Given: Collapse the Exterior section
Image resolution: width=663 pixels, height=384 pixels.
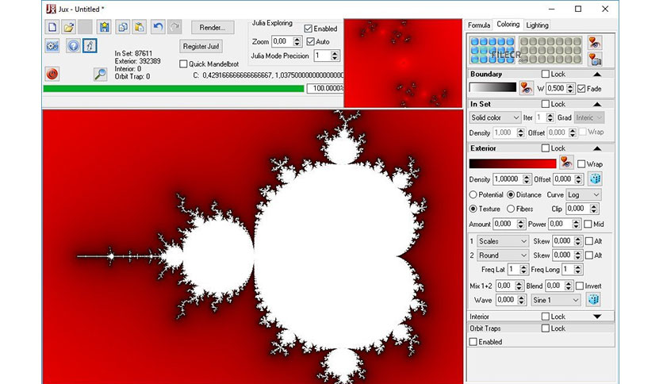Looking at the screenshot, I should coord(597,148).
